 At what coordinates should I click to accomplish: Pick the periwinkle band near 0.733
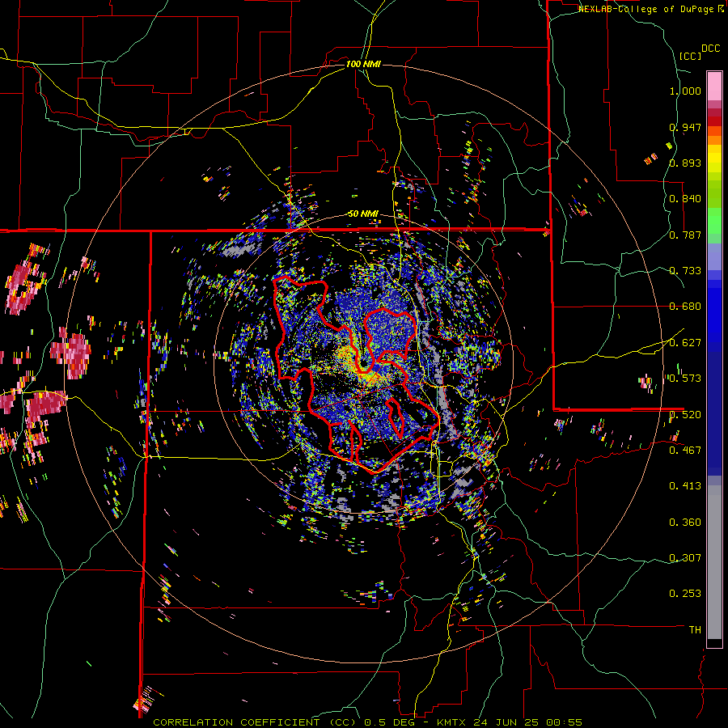coord(714,257)
